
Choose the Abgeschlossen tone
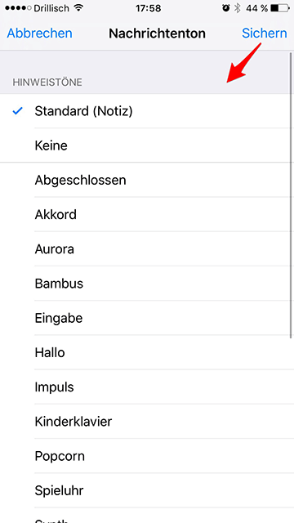point(147,180)
